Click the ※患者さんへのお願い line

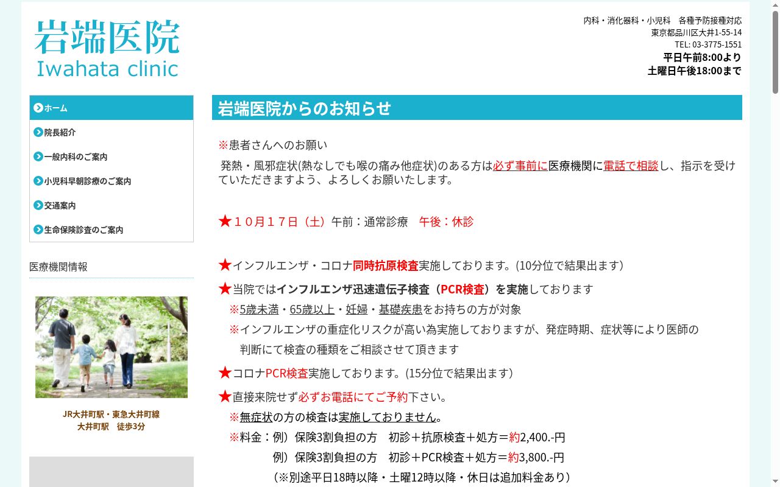273,145
